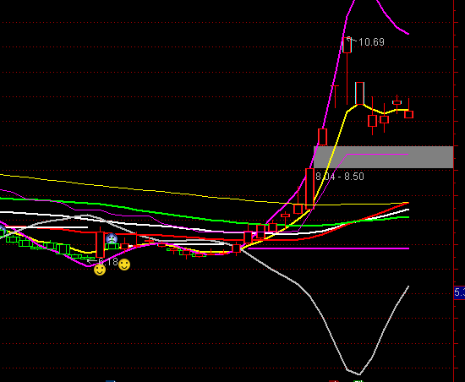Click the magenta line inside gray zone
This screenshot has width=465, height=382.
(378, 155)
